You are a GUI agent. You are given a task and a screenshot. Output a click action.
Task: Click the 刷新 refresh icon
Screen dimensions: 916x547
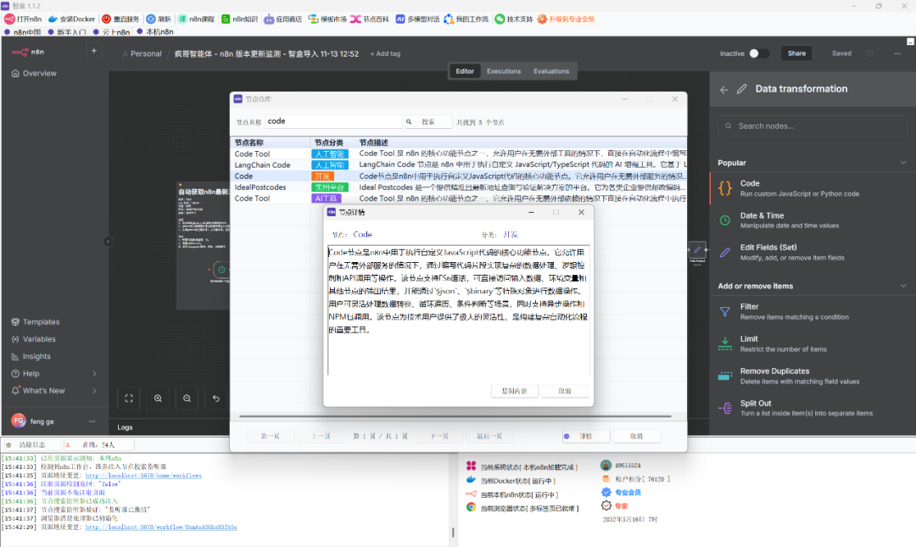click(151, 20)
